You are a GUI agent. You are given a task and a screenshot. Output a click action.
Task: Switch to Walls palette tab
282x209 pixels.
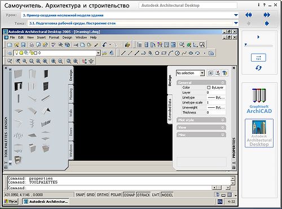pos(71,113)
